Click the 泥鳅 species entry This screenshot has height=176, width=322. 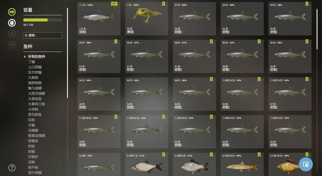click(31, 162)
